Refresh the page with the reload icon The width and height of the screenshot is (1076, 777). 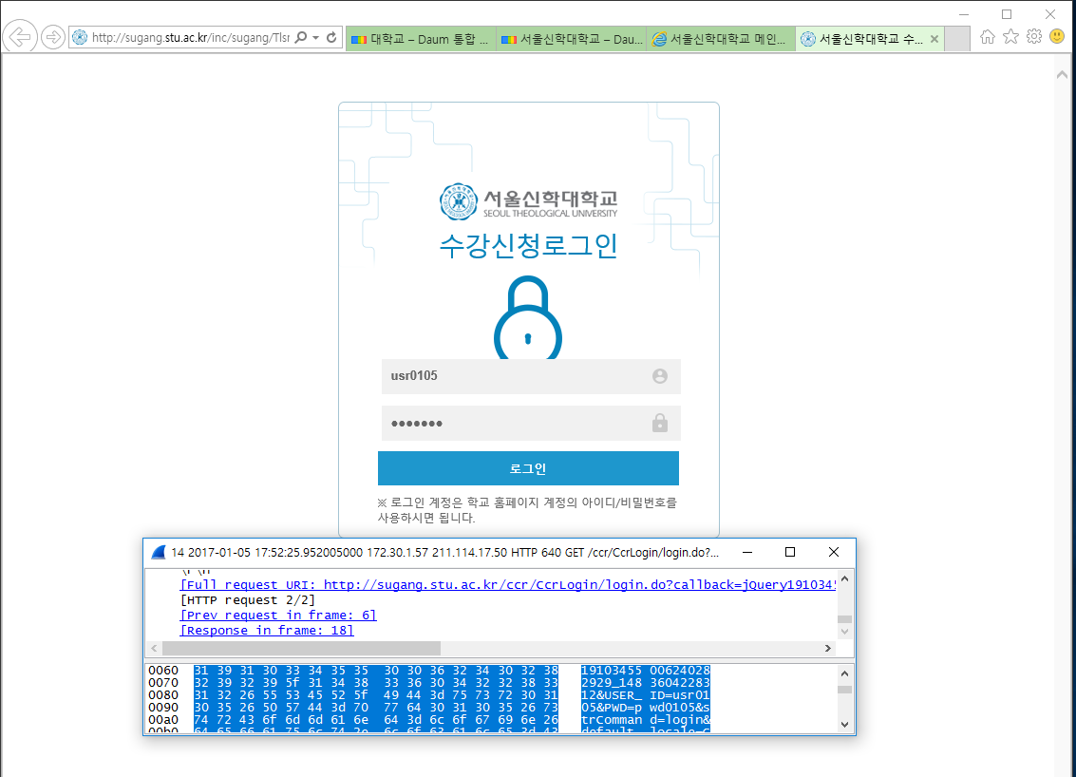coord(331,38)
